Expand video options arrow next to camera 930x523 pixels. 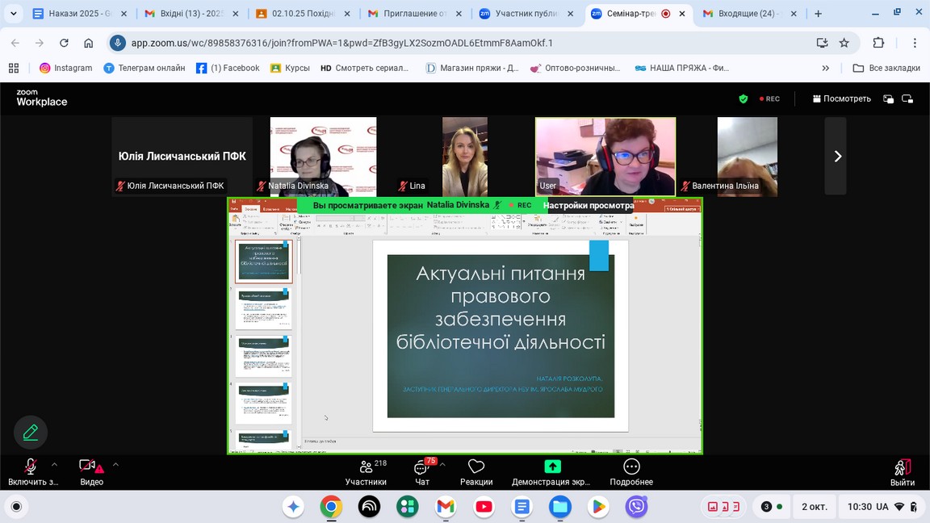coord(115,465)
